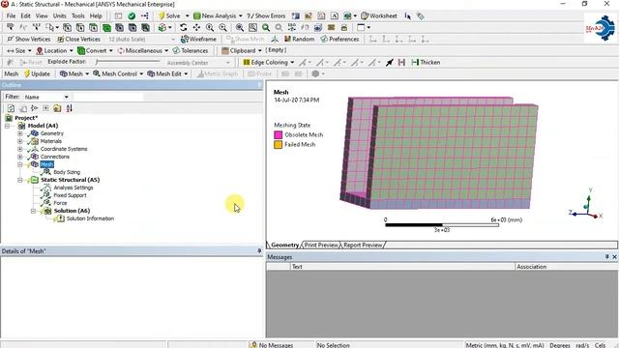Switch to Report Preview tab
This screenshot has width=619, height=348.
pos(363,245)
